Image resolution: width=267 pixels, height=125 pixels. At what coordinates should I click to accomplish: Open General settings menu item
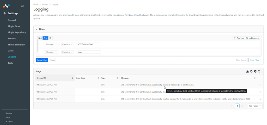pyautogui.click(x=12, y=20)
